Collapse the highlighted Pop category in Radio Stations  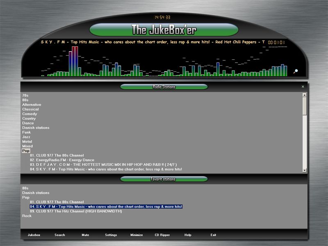tap(26, 150)
